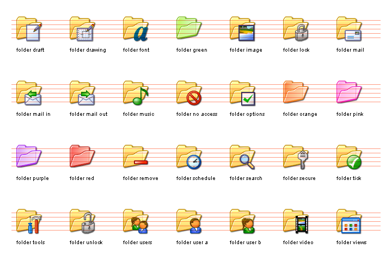This screenshot has width=392, height=280.
Task: Click the folder mail in icon
Action: [29, 93]
